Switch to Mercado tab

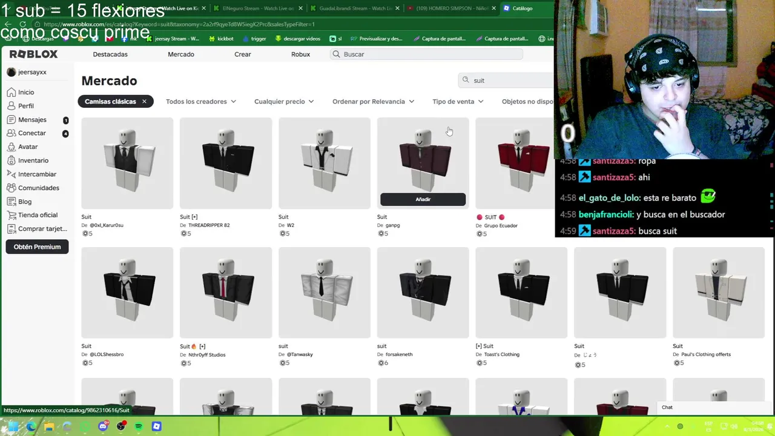[x=181, y=54]
